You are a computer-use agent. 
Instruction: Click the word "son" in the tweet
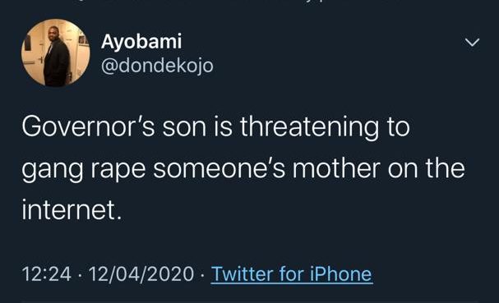[184, 128]
